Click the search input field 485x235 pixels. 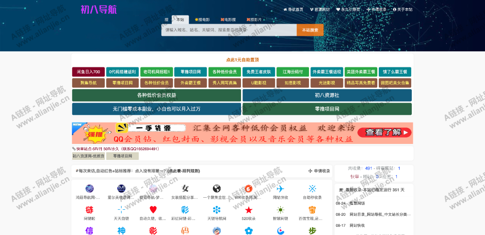(x=229, y=30)
